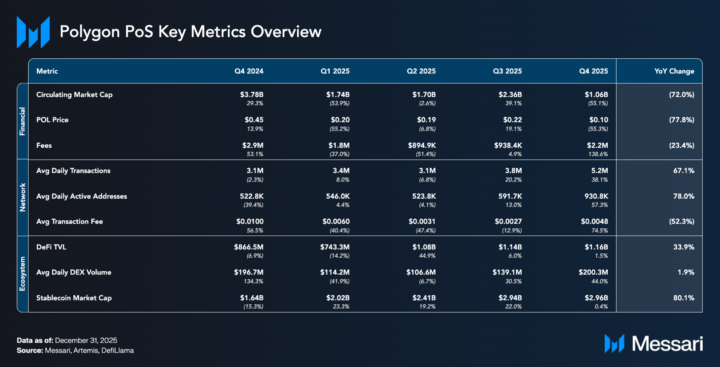
Task: Click the DeFi TVL row label
Action: coord(51,247)
